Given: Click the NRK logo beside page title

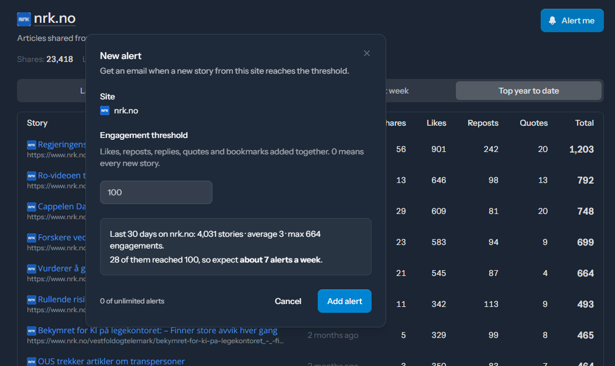Looking at the screenshot, I should [x=24, y=19].
